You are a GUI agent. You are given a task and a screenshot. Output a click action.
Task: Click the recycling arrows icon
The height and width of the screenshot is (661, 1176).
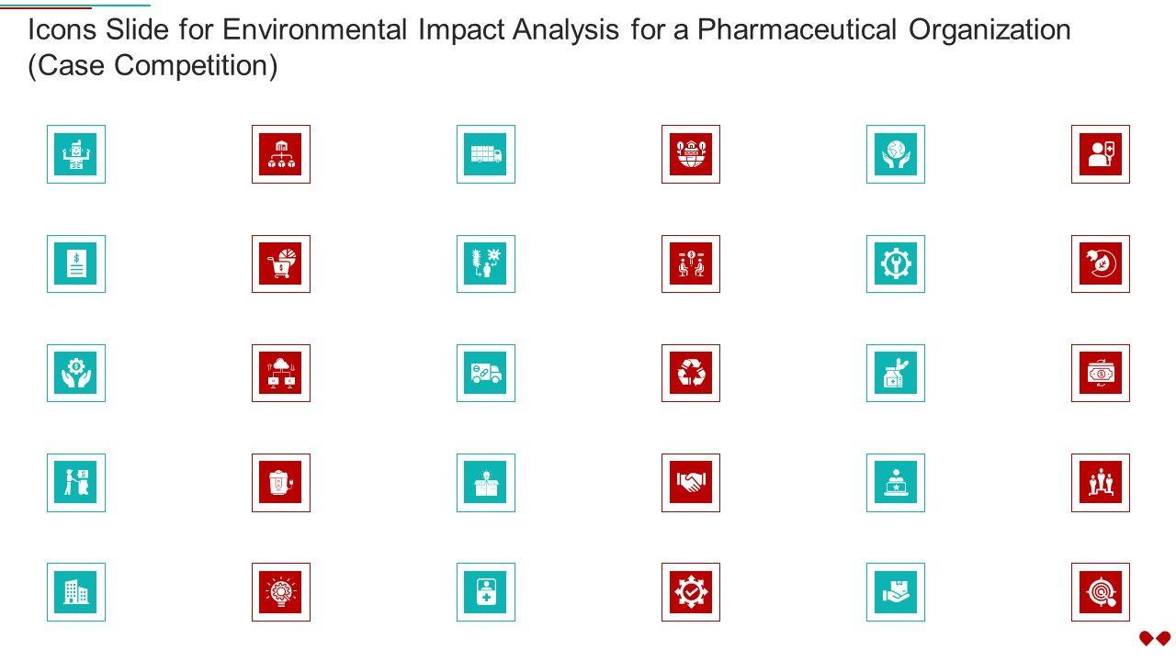click(691, 373)
